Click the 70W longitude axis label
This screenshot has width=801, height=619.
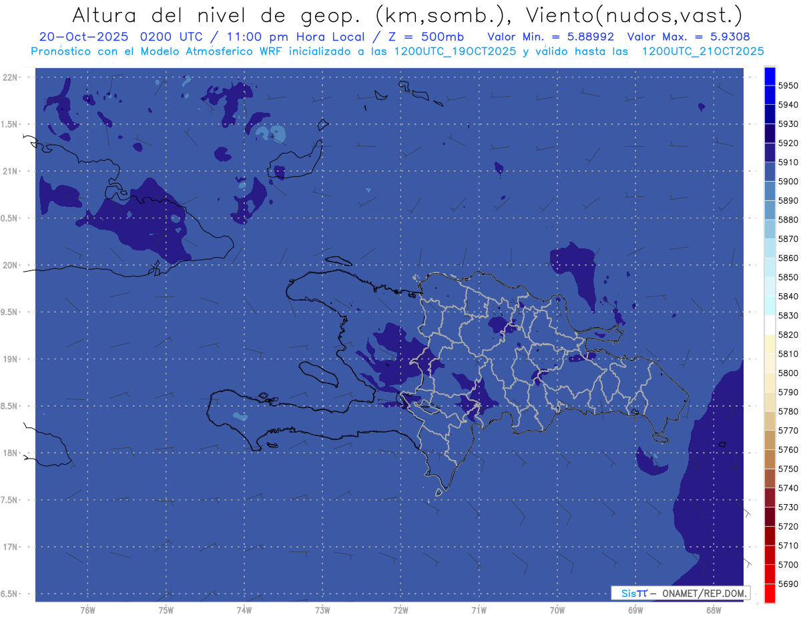pos(557,610)
